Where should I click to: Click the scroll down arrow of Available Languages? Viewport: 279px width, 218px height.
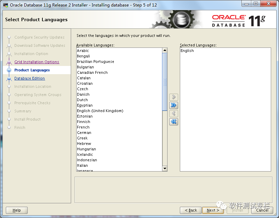(165, 168)
